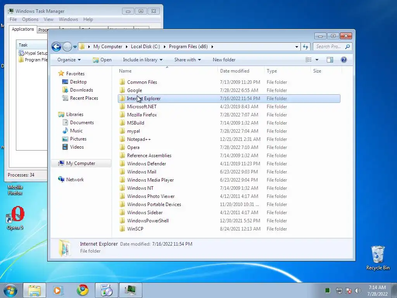Viewport: 397px width, 298px height.
Task: Select the MSBuild folder icon
Action: [x=122, y=123]
